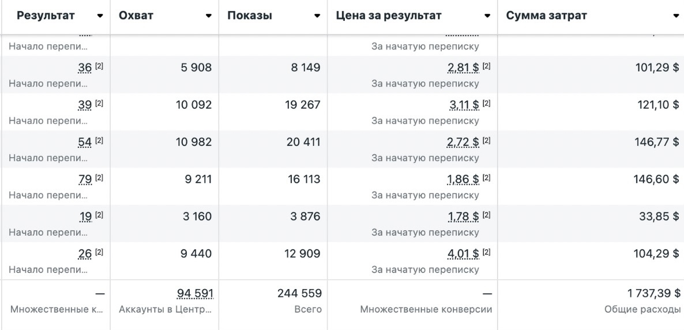Open the Результат column dropdown arrow
This screenshot has height=330, width=684.
pos(100,16)
